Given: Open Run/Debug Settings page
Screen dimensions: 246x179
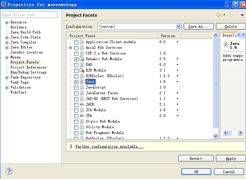Looking at the screenshot, I should (29, 72).
